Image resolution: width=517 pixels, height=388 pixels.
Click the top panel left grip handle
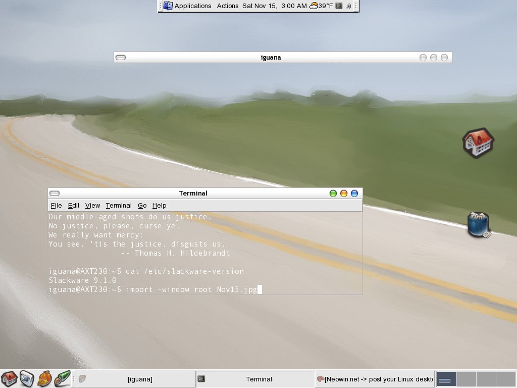coord(161,6)
